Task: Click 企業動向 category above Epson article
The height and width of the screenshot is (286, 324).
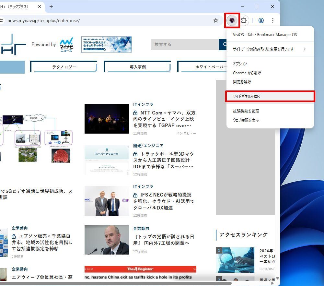Action: 20,228
